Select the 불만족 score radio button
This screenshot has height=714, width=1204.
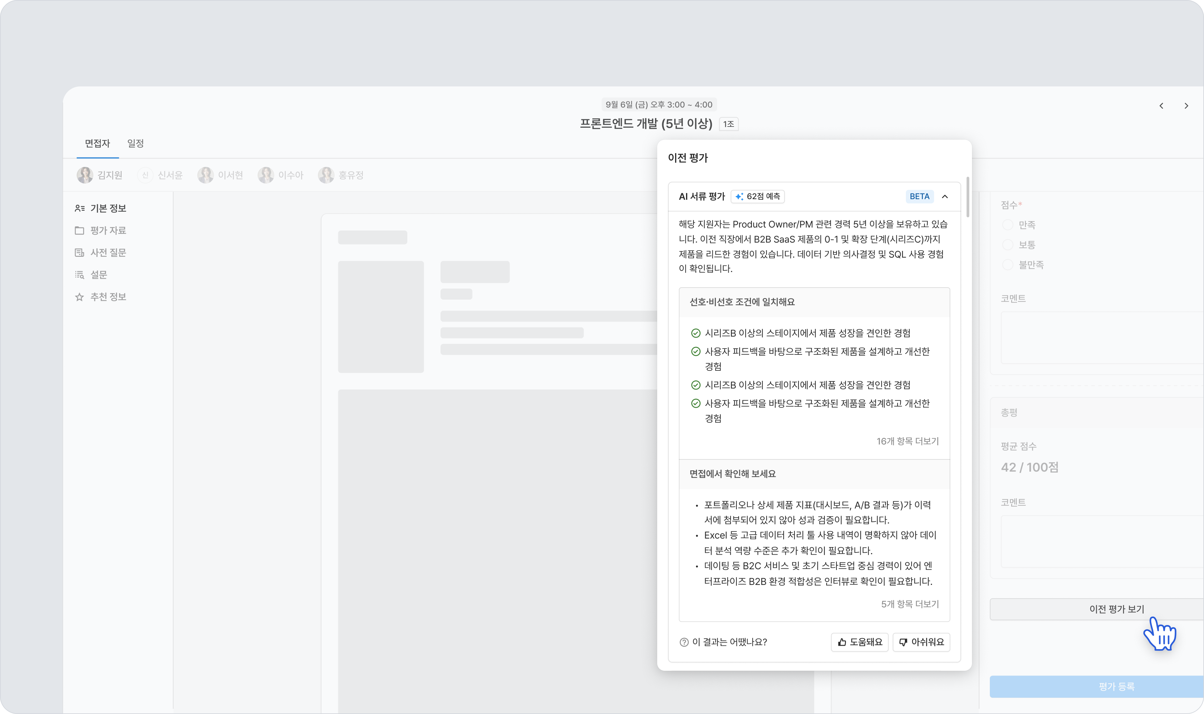[x=1007, y=265]
